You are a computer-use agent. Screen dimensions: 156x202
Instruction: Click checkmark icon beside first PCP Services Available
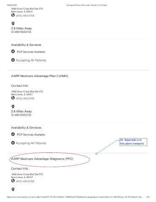(x=13, y=51)
